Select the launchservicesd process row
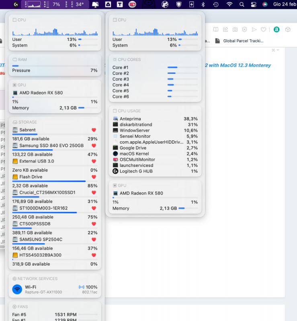Viewport: 297px width, 321px height. 155,165
